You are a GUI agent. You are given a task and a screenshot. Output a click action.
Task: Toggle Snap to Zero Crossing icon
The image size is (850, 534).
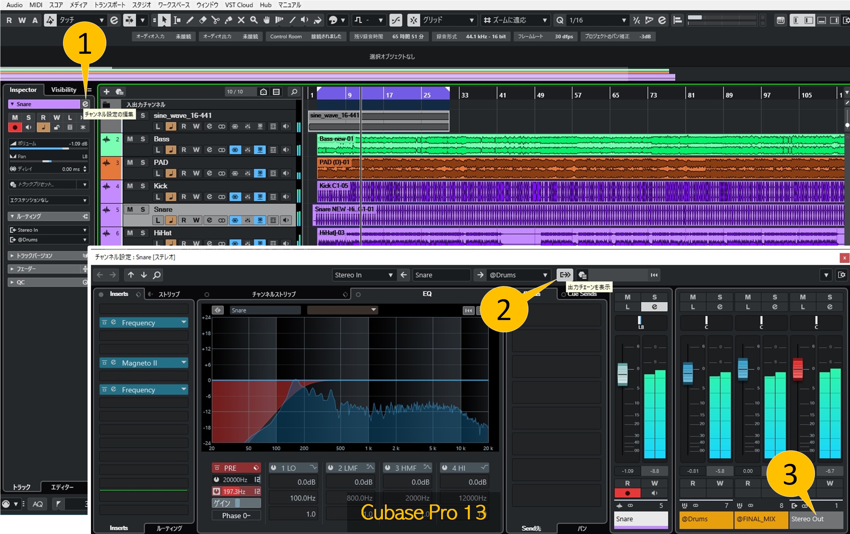(x=396, y=20)
